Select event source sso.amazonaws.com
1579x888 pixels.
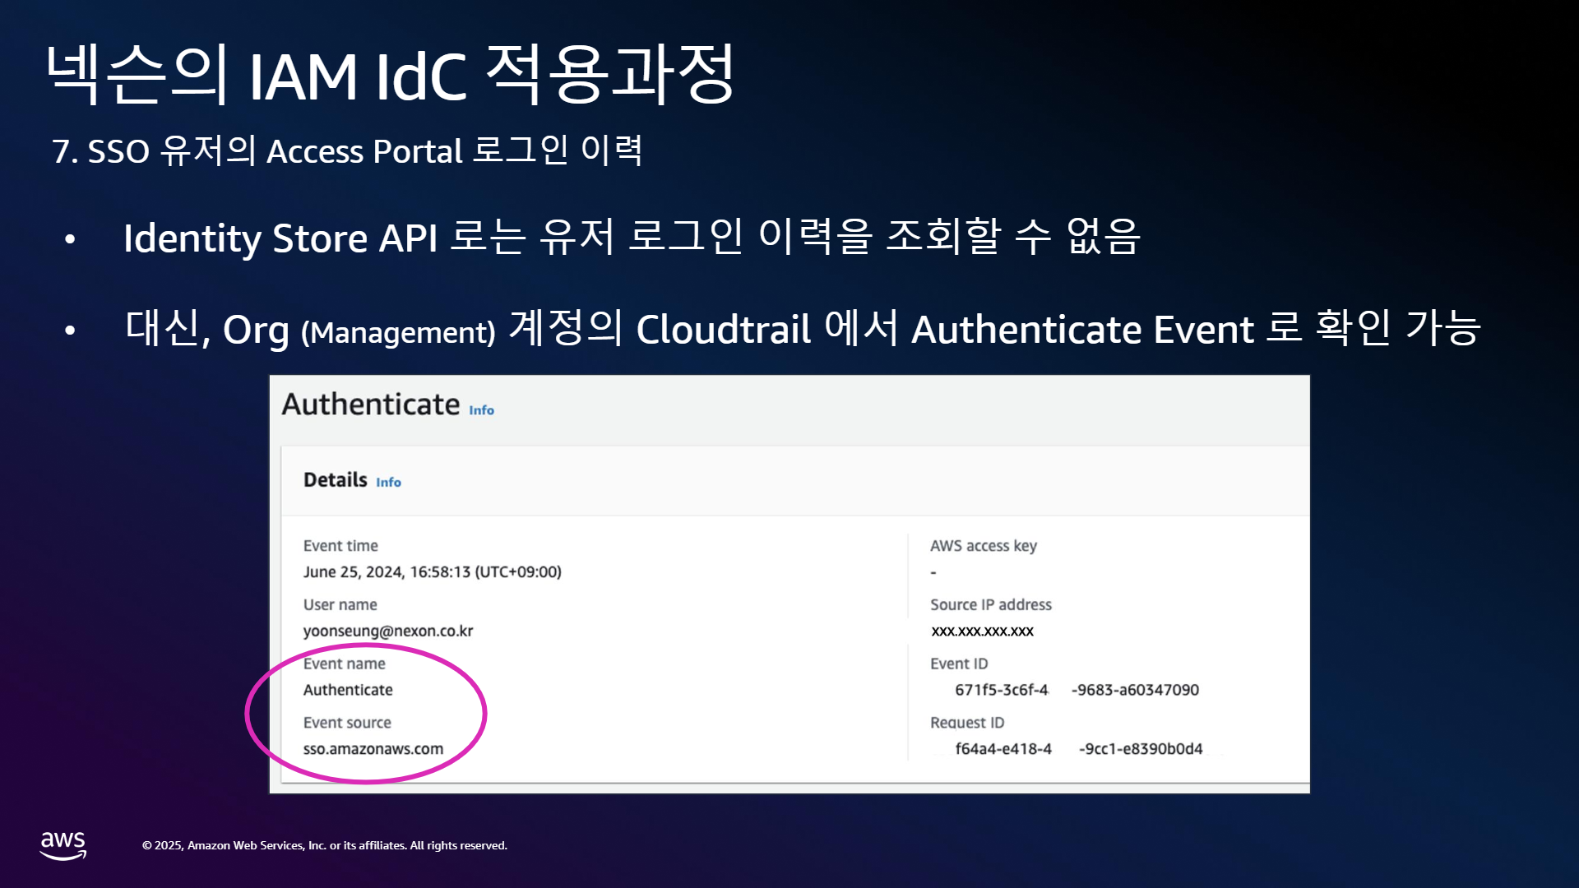click(x=373, y=749)
